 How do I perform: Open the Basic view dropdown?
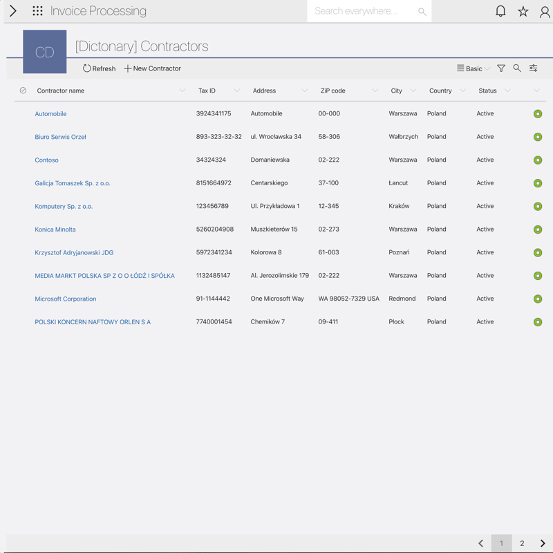[x=473, y=68]
